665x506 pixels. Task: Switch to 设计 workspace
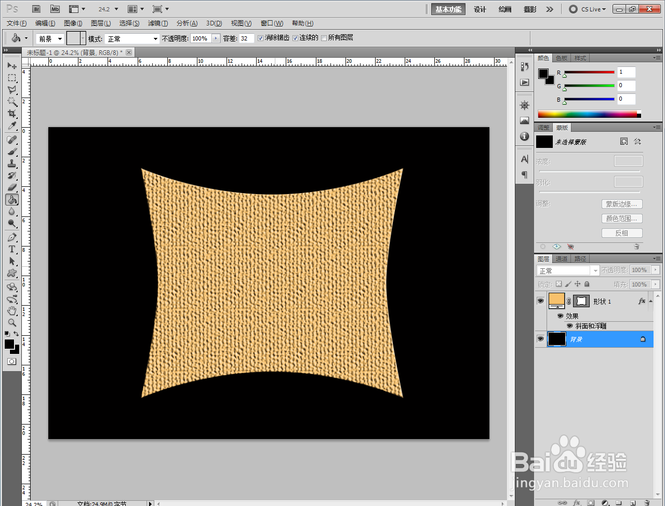click(x=480, y=9)
